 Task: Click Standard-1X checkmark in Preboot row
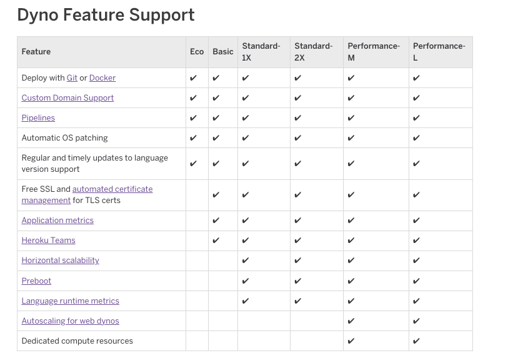[246, 281]
